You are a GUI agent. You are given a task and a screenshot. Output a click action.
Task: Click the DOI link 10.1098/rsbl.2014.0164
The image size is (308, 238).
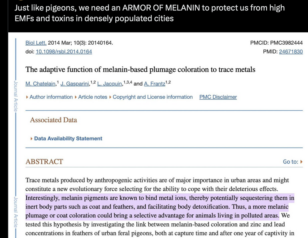pos(63,52)
